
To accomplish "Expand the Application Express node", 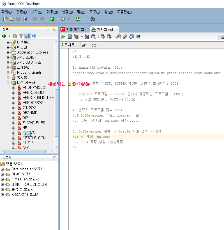I will click(8, 52).
